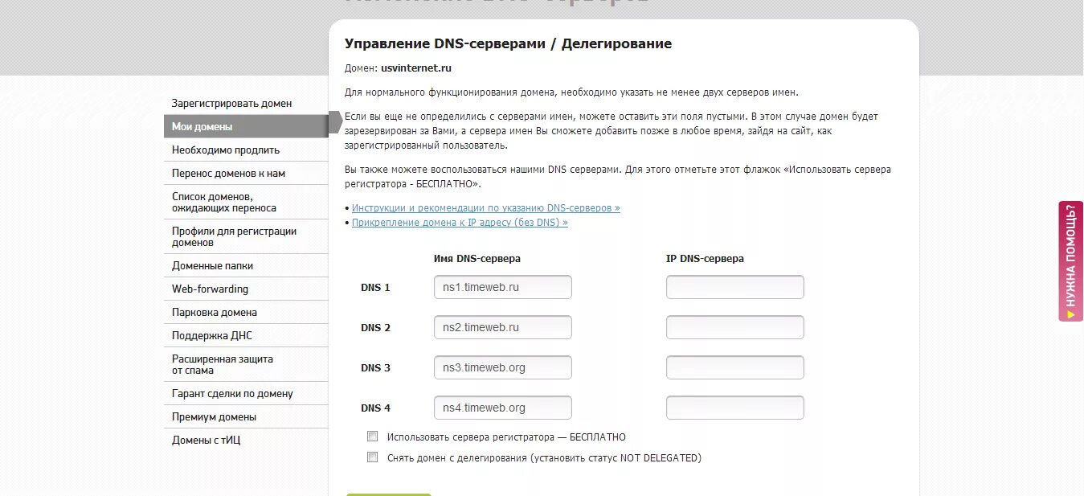Viewport: 1084px width, 496px height.
Task: Open Домены с тИЦ section
Action: tap(206, 441)
